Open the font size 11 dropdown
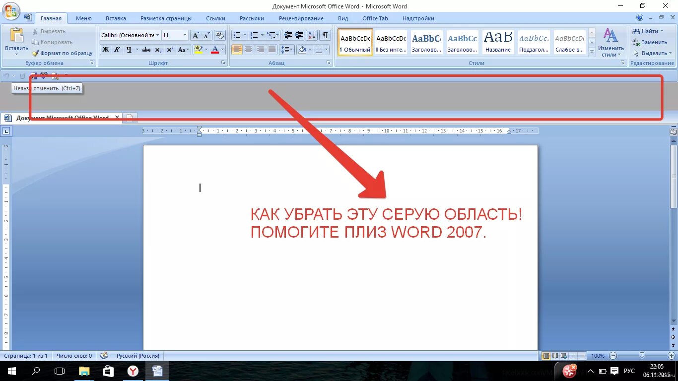Screen dimensions: 678x381 (185, 35)
